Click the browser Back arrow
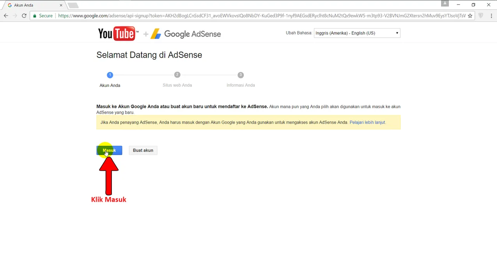Image resolution: width=497 pixels, height=273 pixels. pos(6,16)
